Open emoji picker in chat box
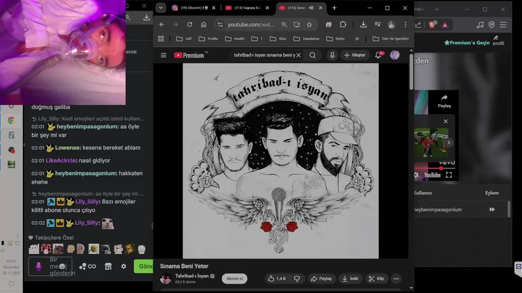Image resolution: width=522 pixels, height=293 pixels. 62,266
